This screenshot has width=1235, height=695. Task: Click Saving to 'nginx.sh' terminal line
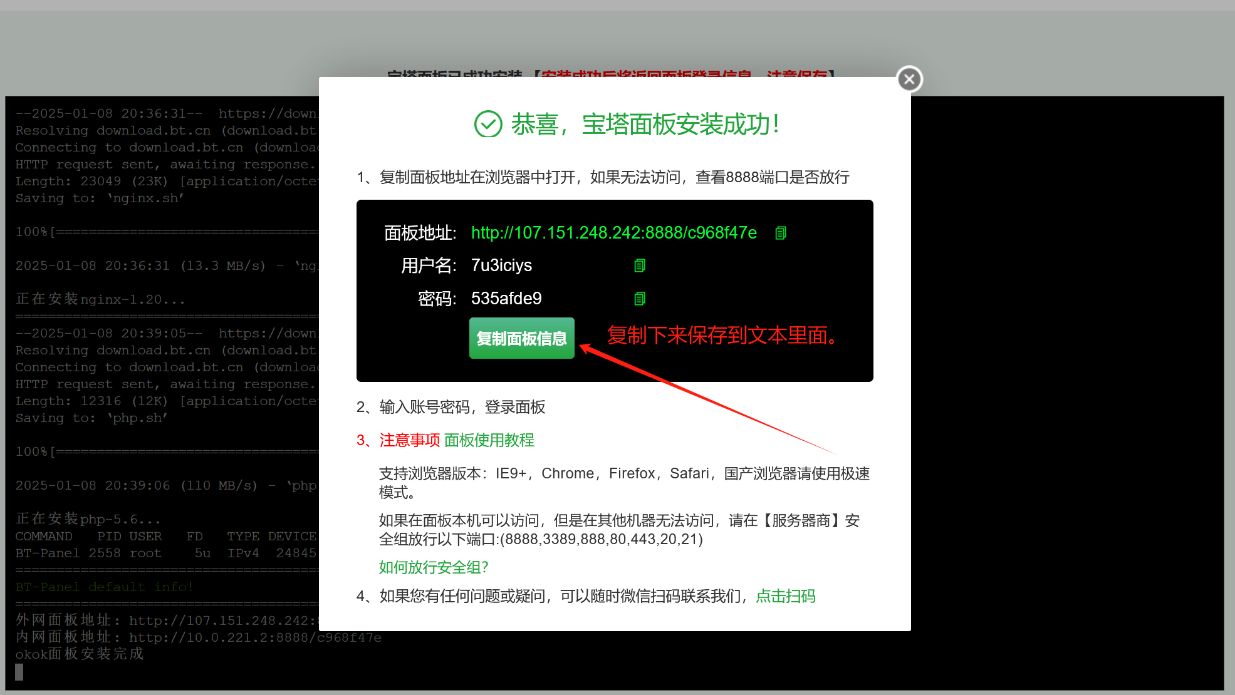tap(100, 198)
